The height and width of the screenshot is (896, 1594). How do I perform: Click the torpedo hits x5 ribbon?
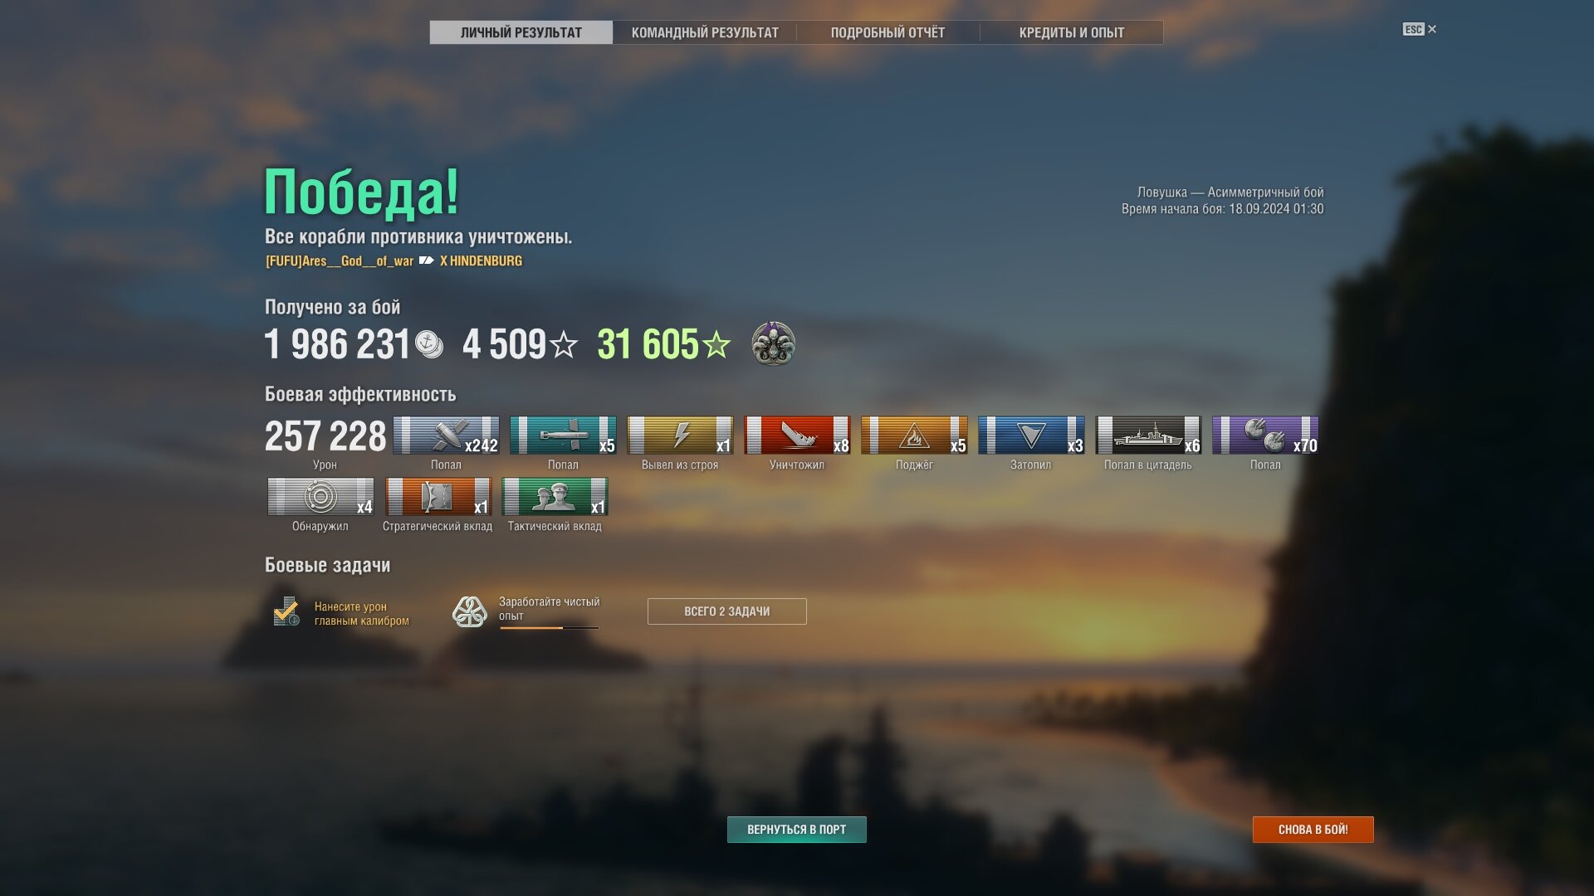563,436
